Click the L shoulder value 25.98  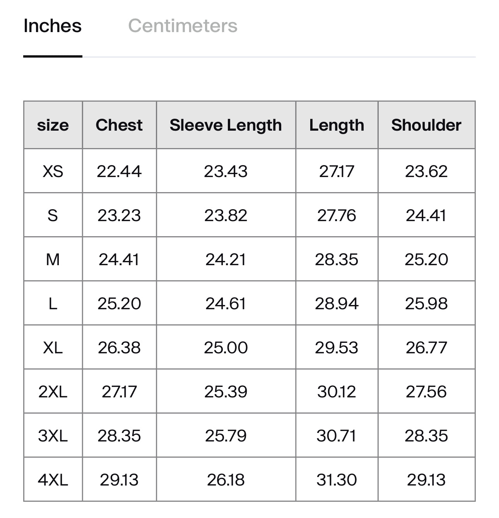click(426, 303)
